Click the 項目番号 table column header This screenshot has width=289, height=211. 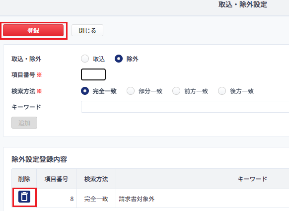pos(57,179)
